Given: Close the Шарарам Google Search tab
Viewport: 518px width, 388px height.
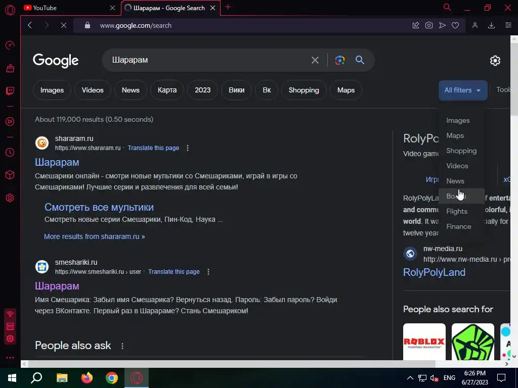Looking at the screenshot, I should [x=213, y=8].
